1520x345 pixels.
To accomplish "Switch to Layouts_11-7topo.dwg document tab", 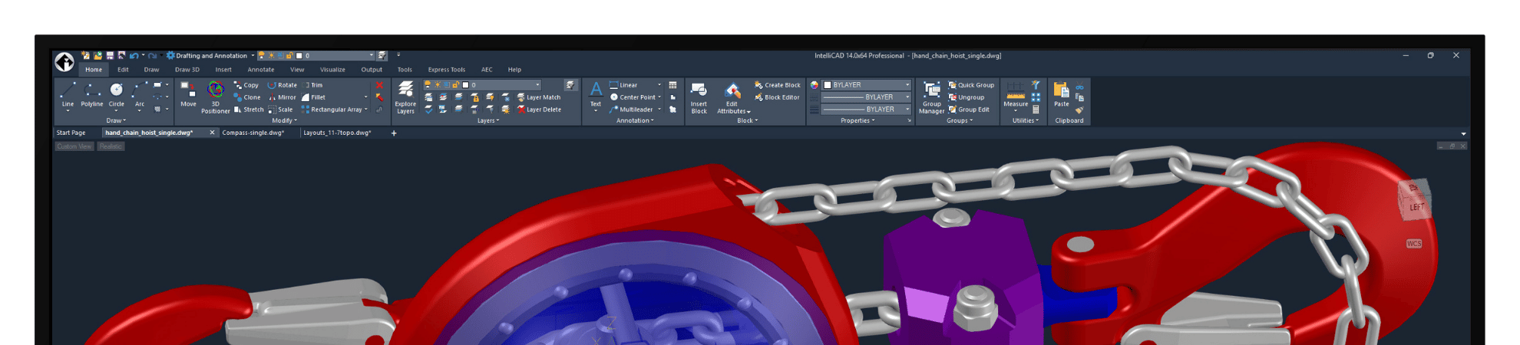I will [x=337, y=133].
